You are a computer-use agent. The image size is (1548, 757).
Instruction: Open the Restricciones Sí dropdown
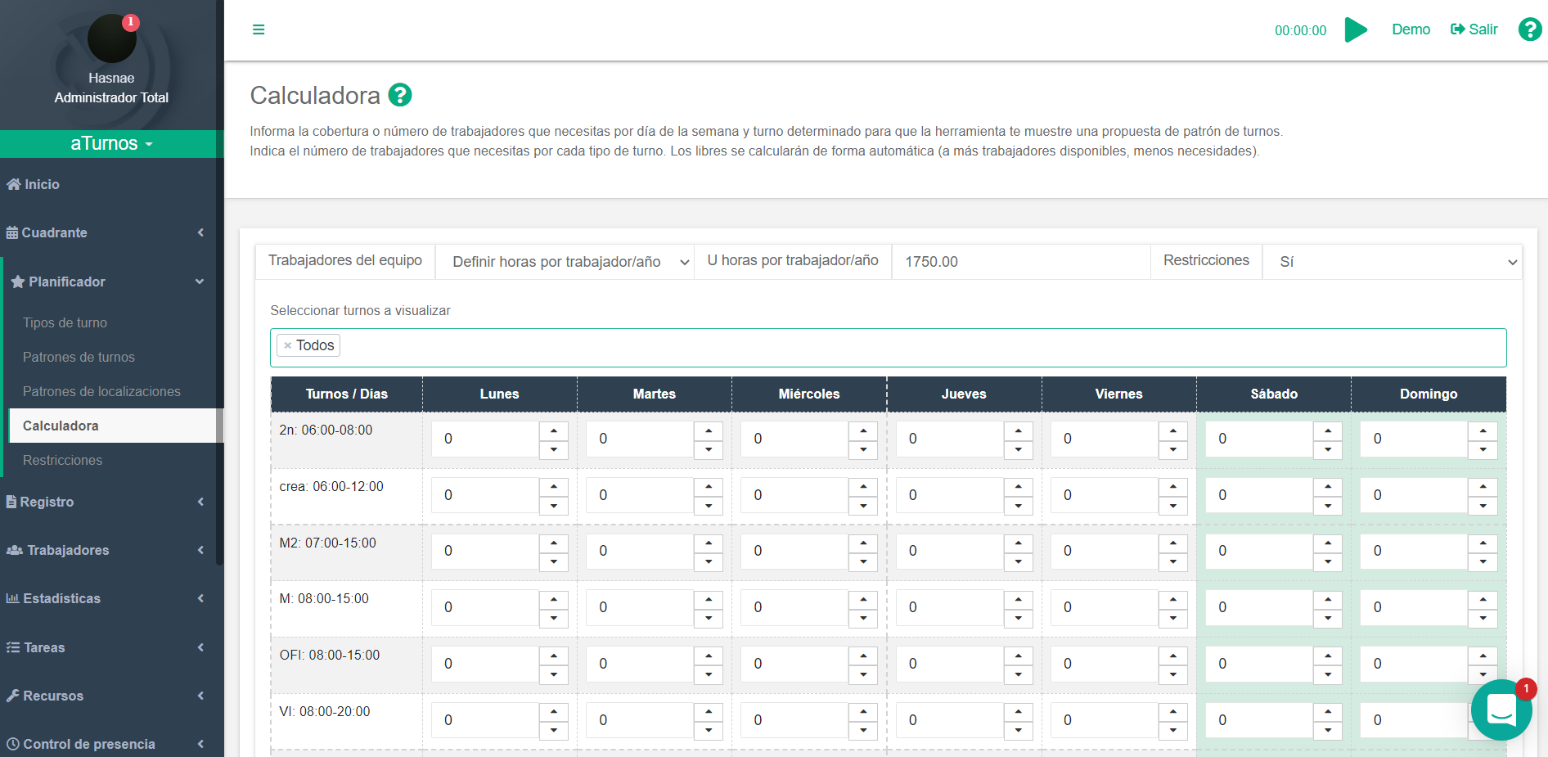pyautogui.click(x=1392, y=262)
